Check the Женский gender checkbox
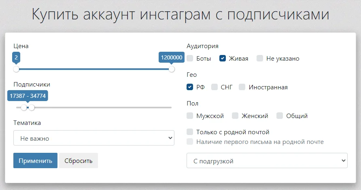Image resolution: width=361 pixels, height=190 pixels. click(235, 116)
